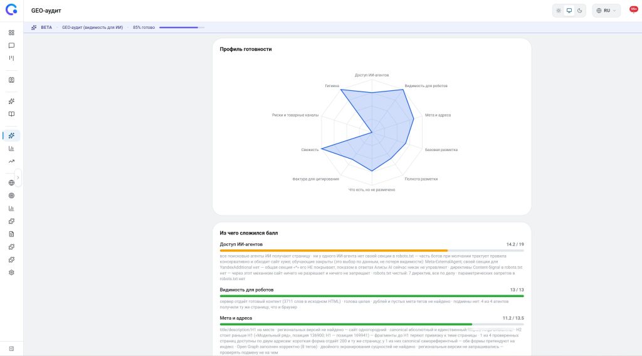Click GEO-аудит (видимость для ИИ) breadcrumb label
This screenshot has height=356, width=642.
(93, 28)
